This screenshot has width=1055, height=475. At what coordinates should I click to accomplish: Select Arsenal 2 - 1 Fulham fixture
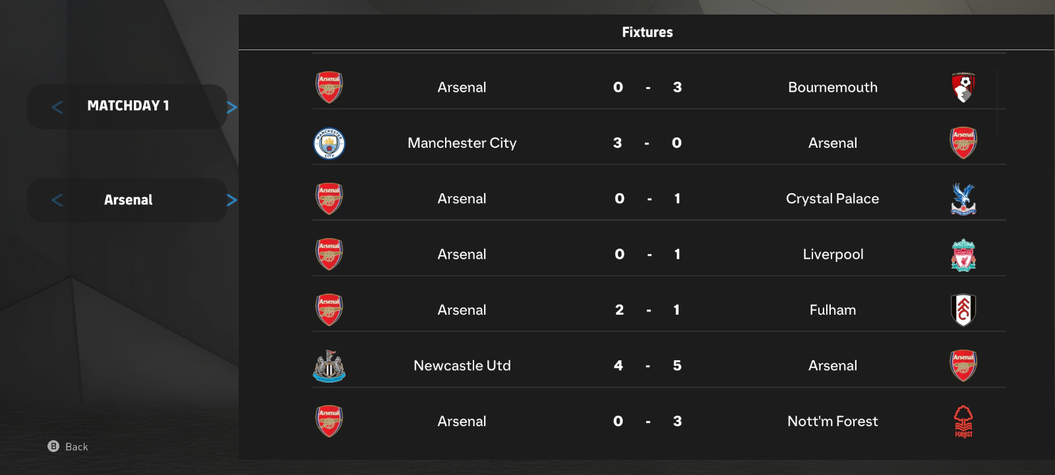pyautogui.click(x=659, y=310)
